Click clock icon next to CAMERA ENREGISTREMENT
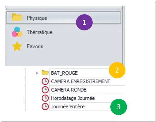Viewport: 156px width, 122px height. point(45,81)
